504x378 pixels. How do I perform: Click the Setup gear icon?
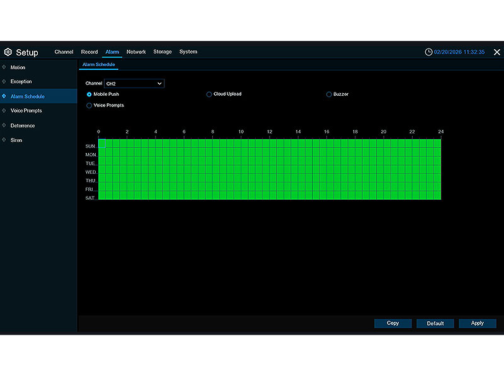coord(8,52)
